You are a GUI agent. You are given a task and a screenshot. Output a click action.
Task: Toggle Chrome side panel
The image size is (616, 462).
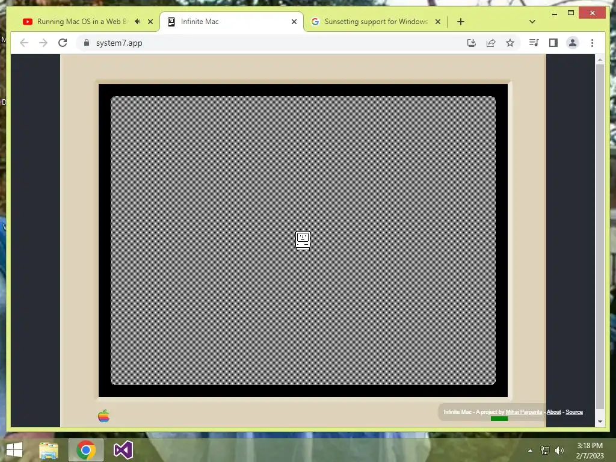(x=553, y=43)
